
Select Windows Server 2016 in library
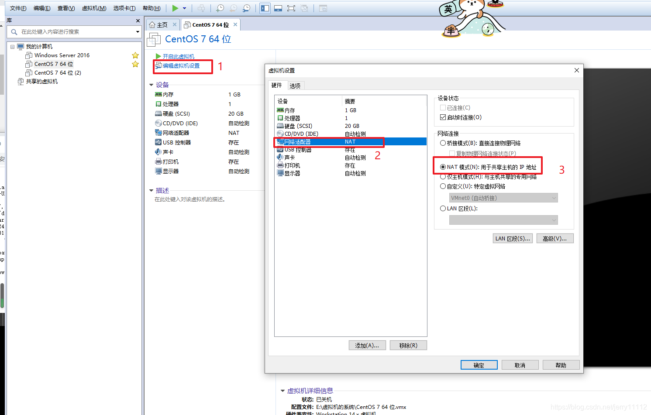click(62, 55)
